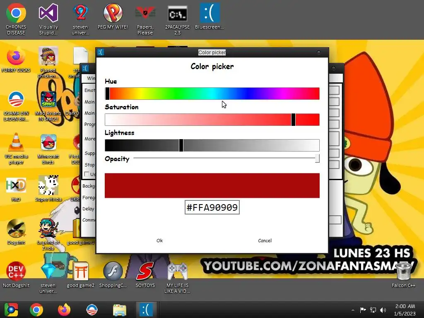Open Chrome from the taskbar

tap(36, 310)
